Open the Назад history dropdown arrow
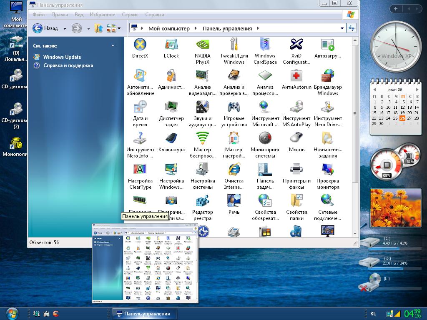427x320 pixels. [65, 28]
